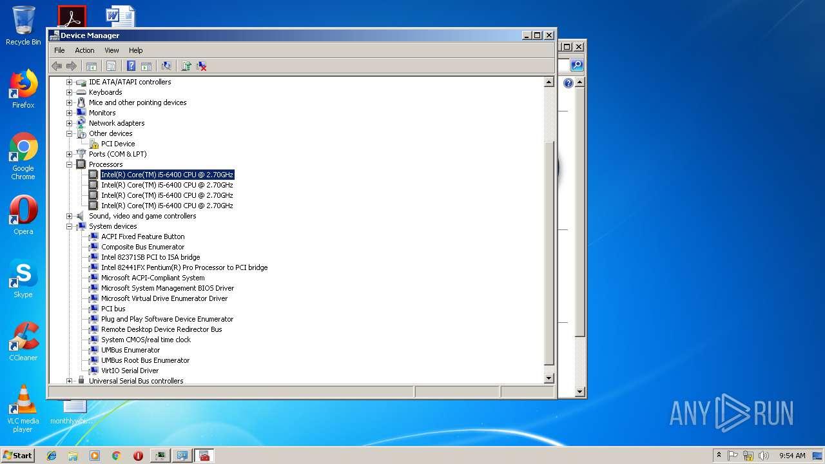The width and height of the screenshot is (825, 464).
Task: Click the Back arrow in Device Manager toolbar
Action: [57, 66]
